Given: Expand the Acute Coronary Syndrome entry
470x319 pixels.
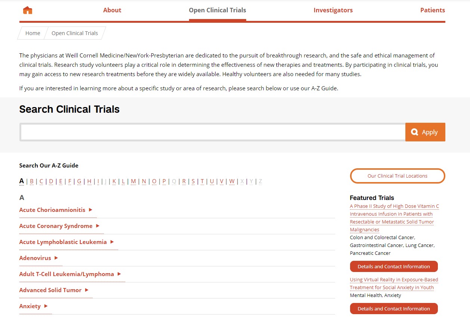Looking at the screenshot, I should (x=59, y=226).
